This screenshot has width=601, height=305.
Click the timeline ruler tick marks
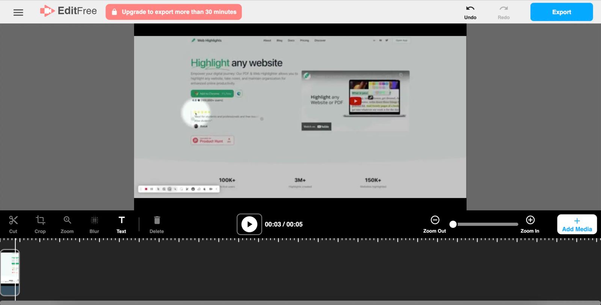300,240
